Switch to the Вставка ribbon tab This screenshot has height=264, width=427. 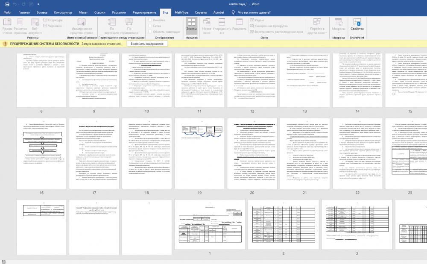point(42,12)
